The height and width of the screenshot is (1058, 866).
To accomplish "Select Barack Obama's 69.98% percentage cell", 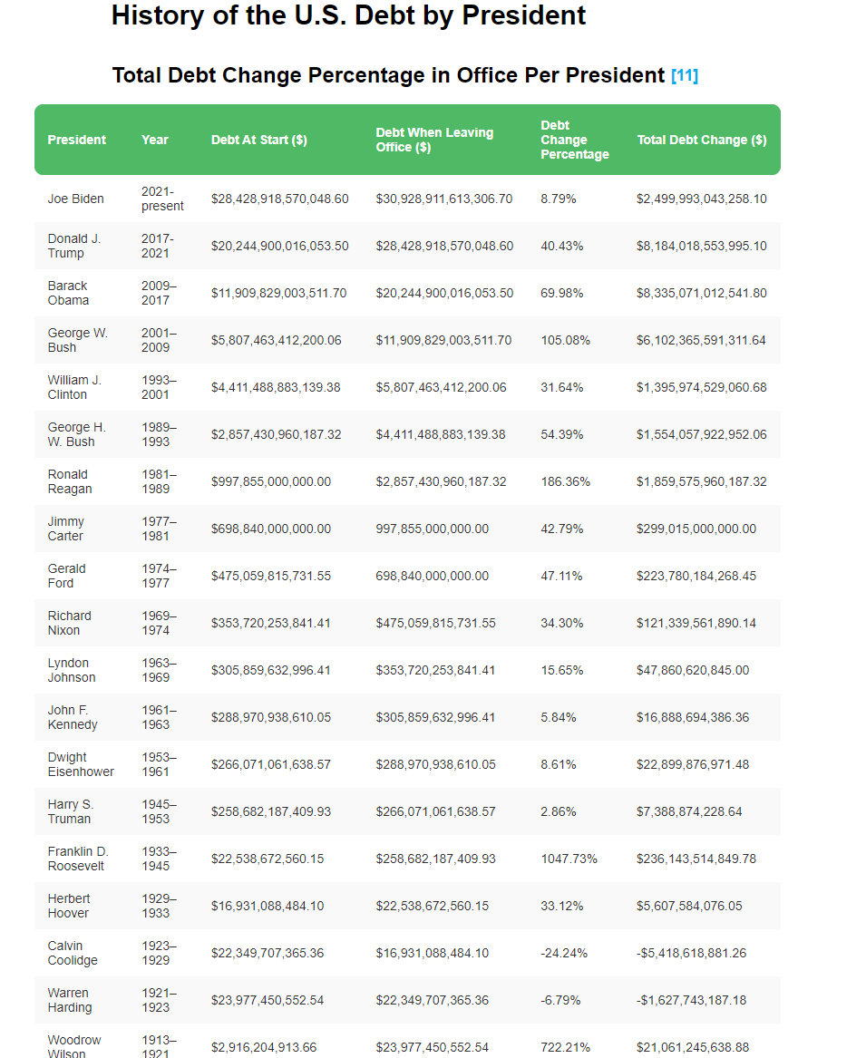I will (562, 293).
